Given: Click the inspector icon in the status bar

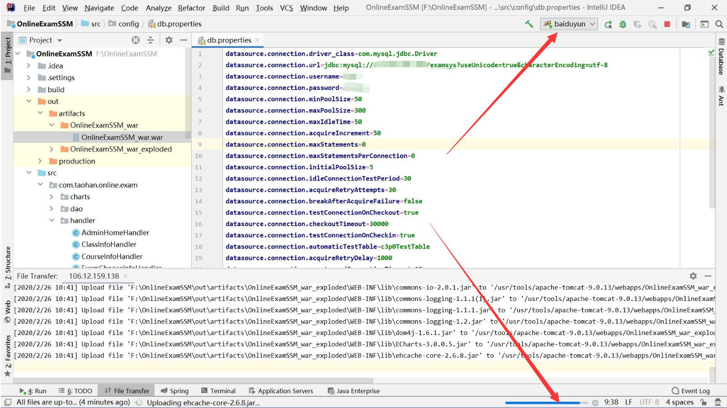Looking at the screenshot, I should pyautogui.click(x=718, y=402).
